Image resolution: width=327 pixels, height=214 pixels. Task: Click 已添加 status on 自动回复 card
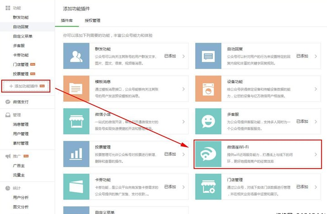click(302, 56)
